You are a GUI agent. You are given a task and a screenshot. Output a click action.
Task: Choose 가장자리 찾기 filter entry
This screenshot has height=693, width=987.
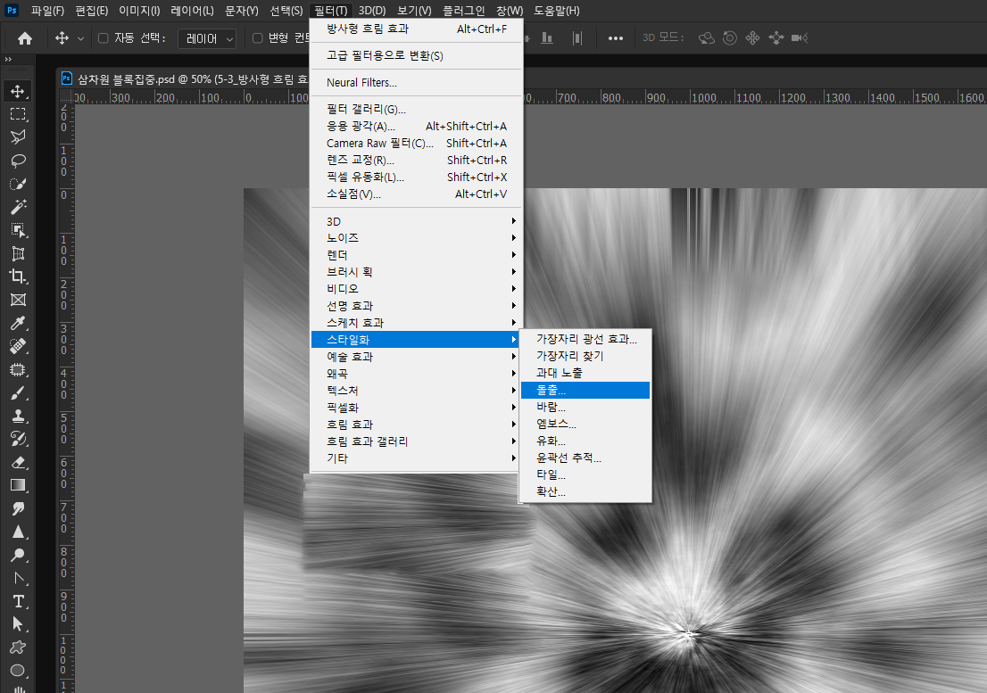point(585,356)
